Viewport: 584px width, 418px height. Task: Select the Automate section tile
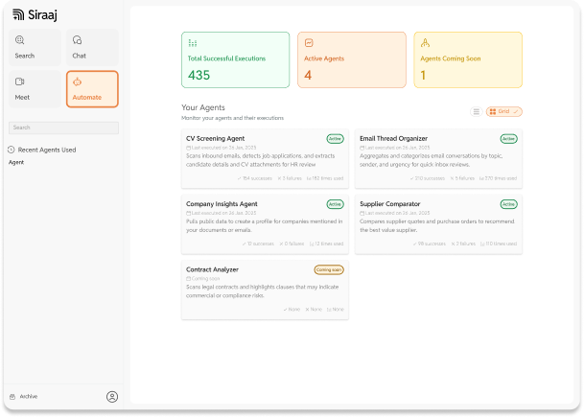tap(92, 89)
